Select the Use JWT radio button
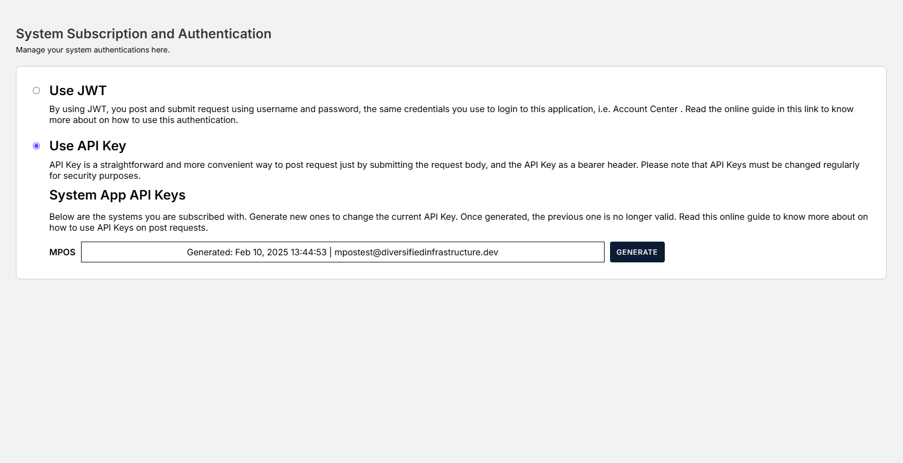903x463 pixels. (36, 91)
